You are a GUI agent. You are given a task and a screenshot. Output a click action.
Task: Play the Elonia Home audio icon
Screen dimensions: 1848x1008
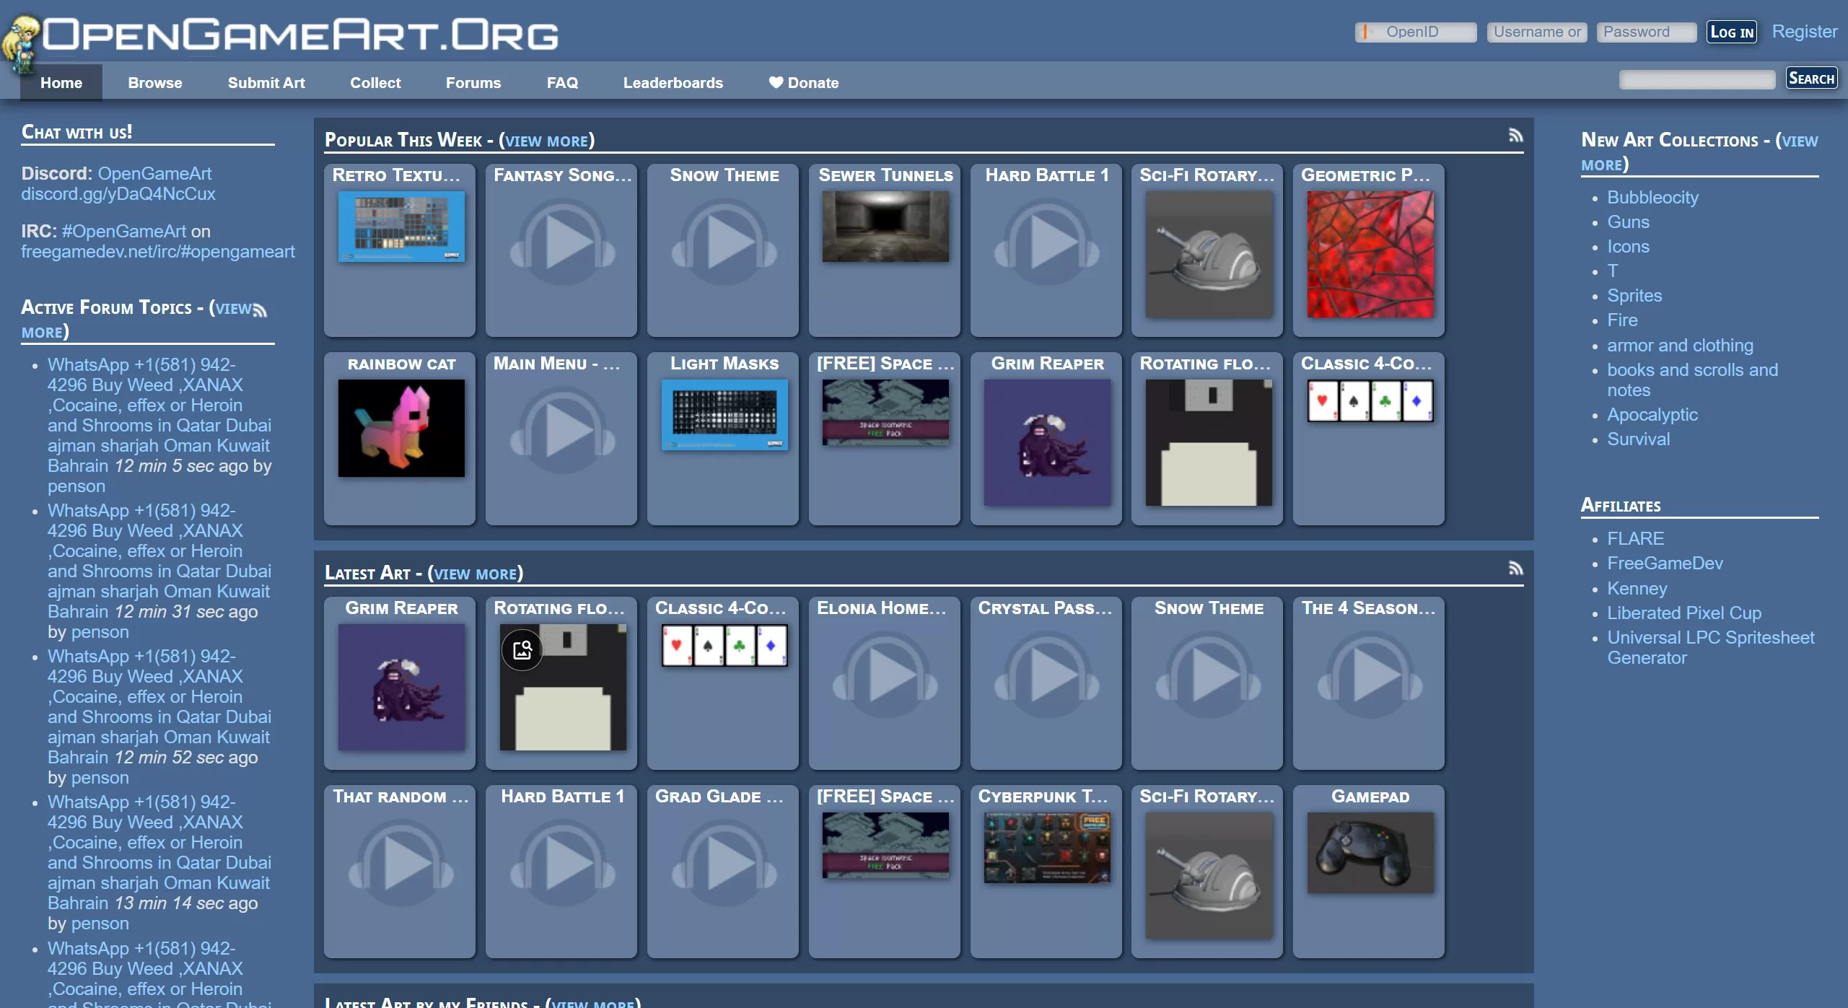click(x=885, y=676)
